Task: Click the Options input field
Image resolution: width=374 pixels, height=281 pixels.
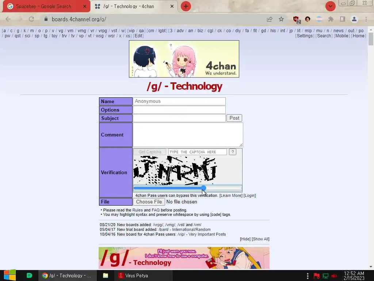Action: pos(179,110)
